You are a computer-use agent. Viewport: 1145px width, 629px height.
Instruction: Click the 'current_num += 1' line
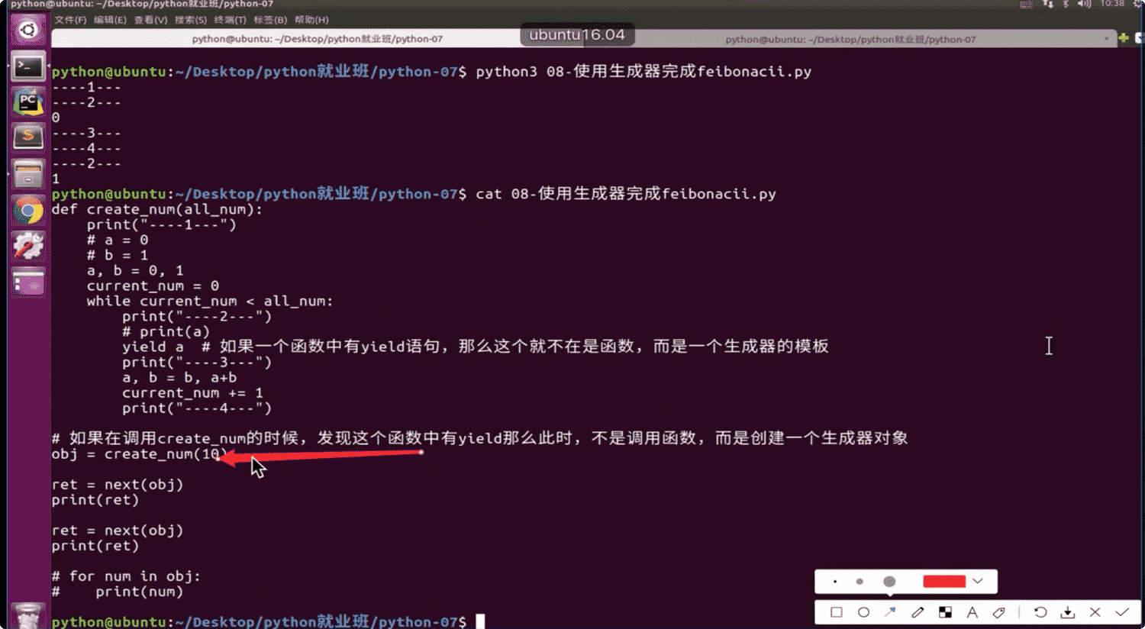(x=192, y=393)
